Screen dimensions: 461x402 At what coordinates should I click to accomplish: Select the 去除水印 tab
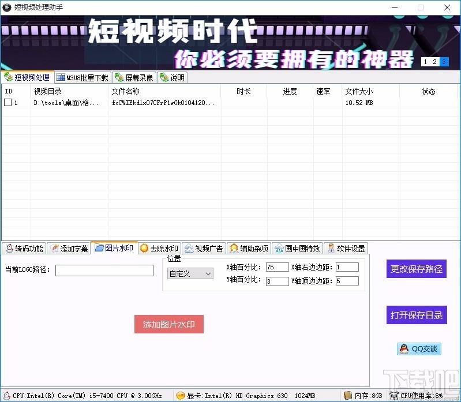pos(160,249)
